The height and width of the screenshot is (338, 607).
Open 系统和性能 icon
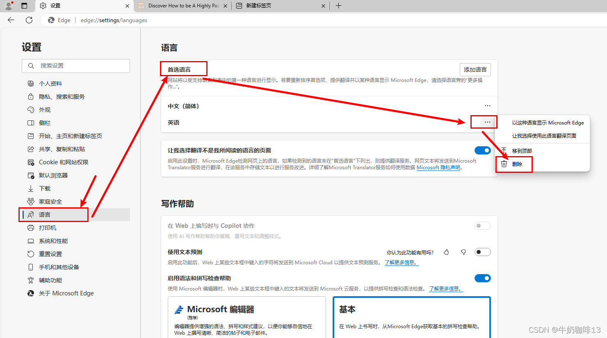tap(31, 241)
